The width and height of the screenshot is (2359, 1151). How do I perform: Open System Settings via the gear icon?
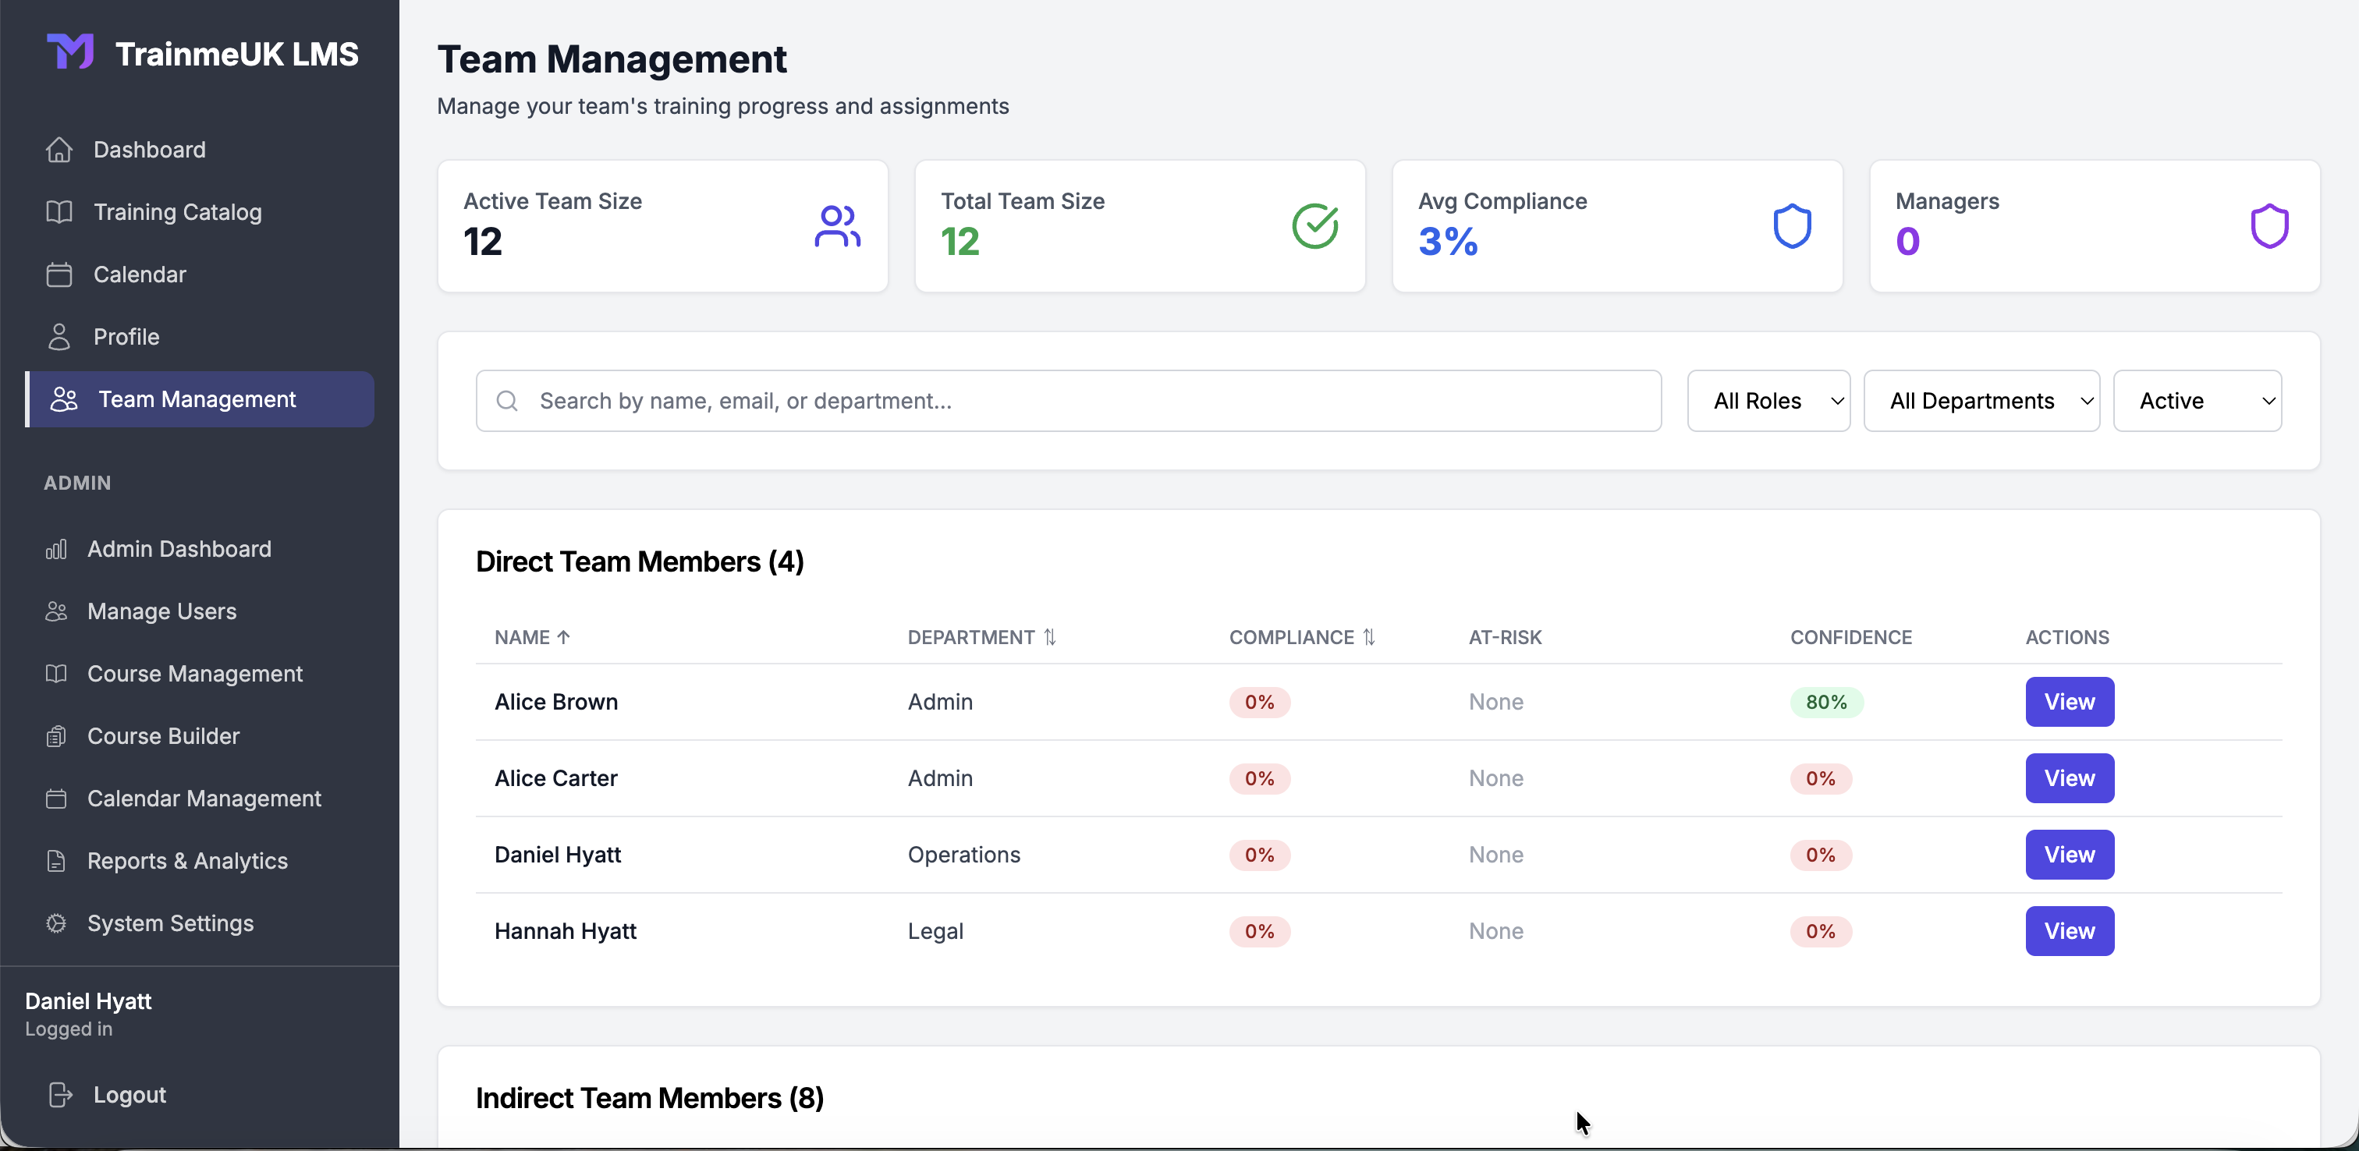[x=55, y=923]
